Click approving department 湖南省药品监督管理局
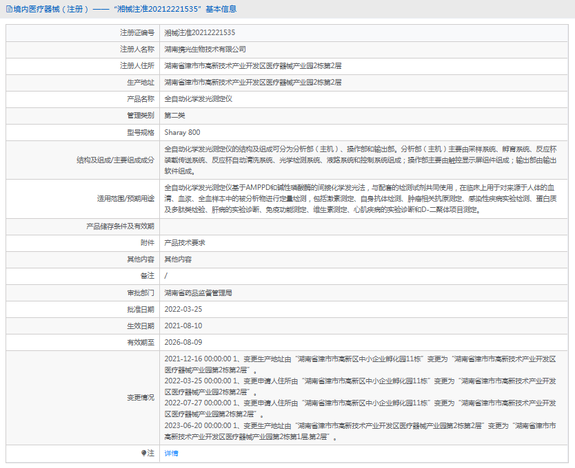This screenshot has height=468, width=575. tap(198, 293)
